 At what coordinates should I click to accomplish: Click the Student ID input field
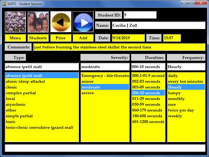[140, 15]
